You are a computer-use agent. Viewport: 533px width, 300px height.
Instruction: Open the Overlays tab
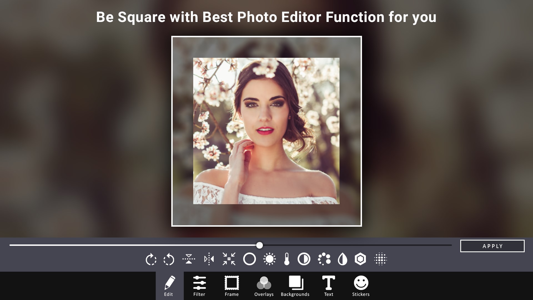264,286
